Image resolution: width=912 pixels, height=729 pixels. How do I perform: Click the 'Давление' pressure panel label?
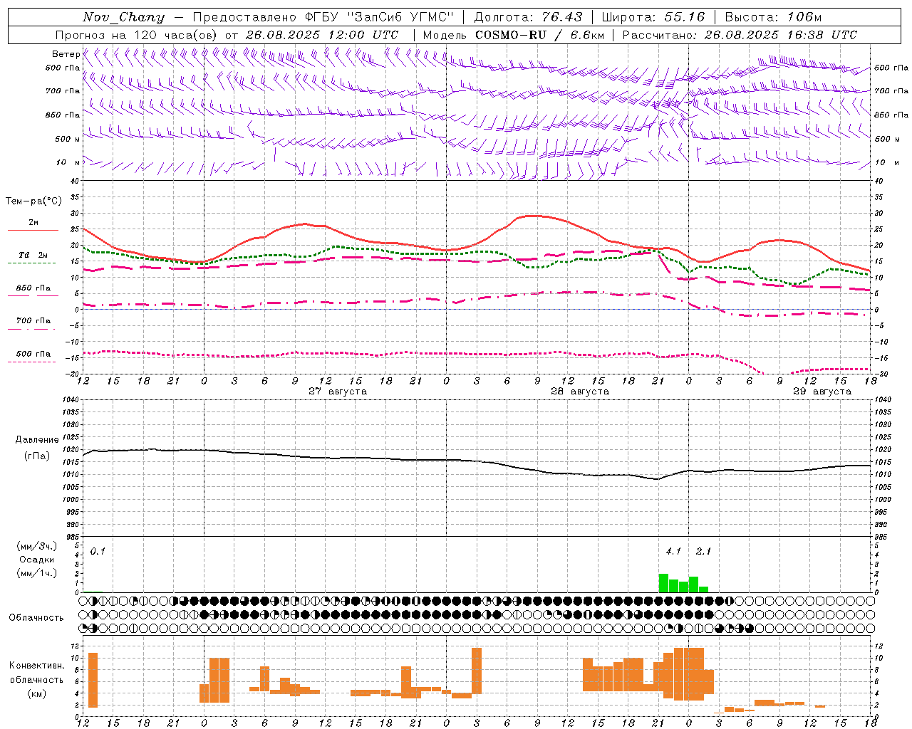click(x=37, y=440)
